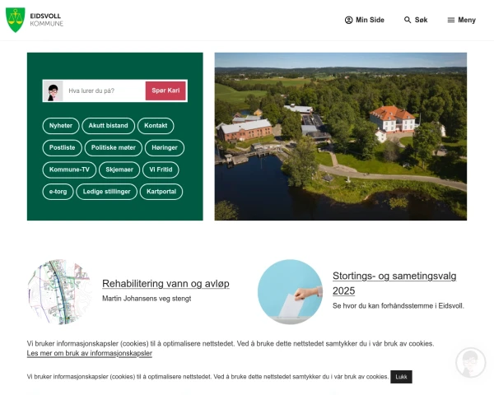Browse Ledige stillinger job listings

point(107,192)
